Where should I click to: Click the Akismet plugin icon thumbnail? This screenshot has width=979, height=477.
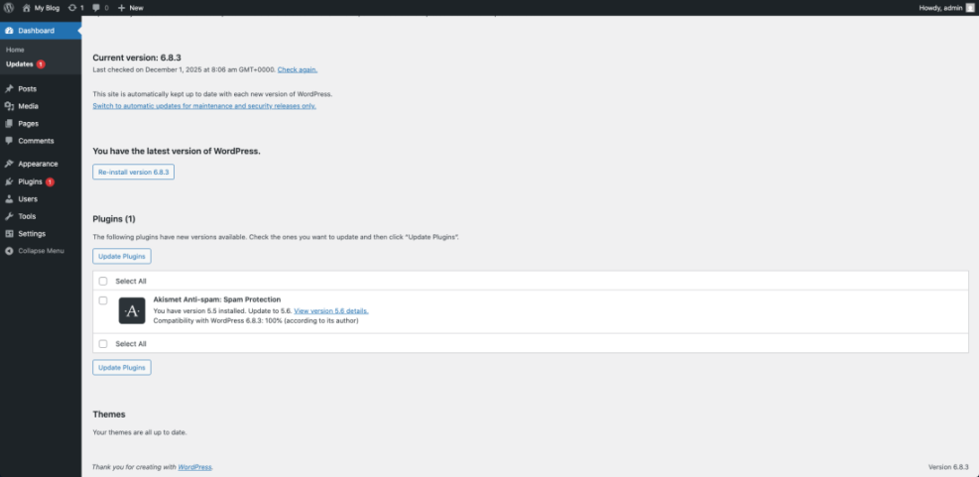(x=132, y=311)
